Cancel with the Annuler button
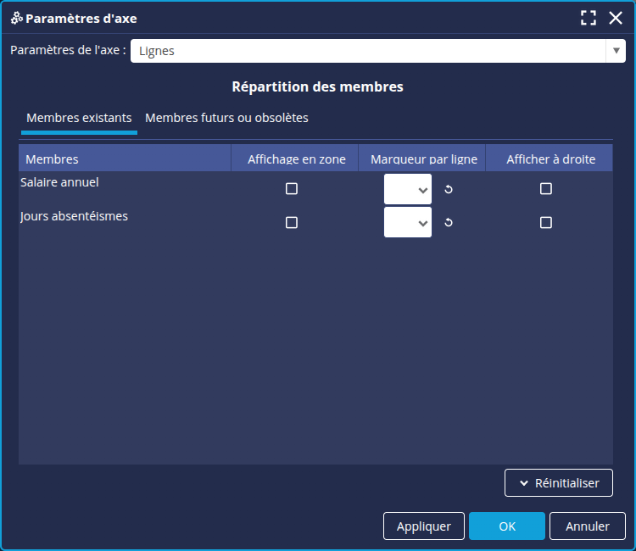This screenshot has width=636, height=551. click(x=587, y=526)
